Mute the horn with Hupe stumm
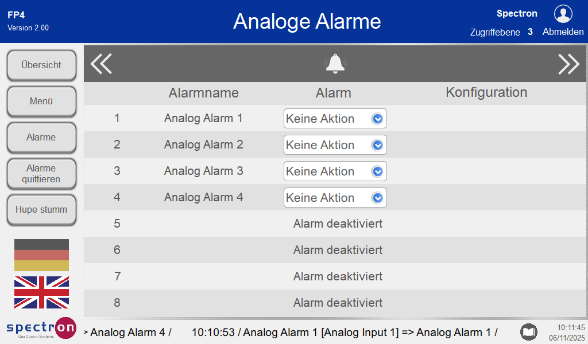This screenshot has width=588, height=344. pos(41,210)
